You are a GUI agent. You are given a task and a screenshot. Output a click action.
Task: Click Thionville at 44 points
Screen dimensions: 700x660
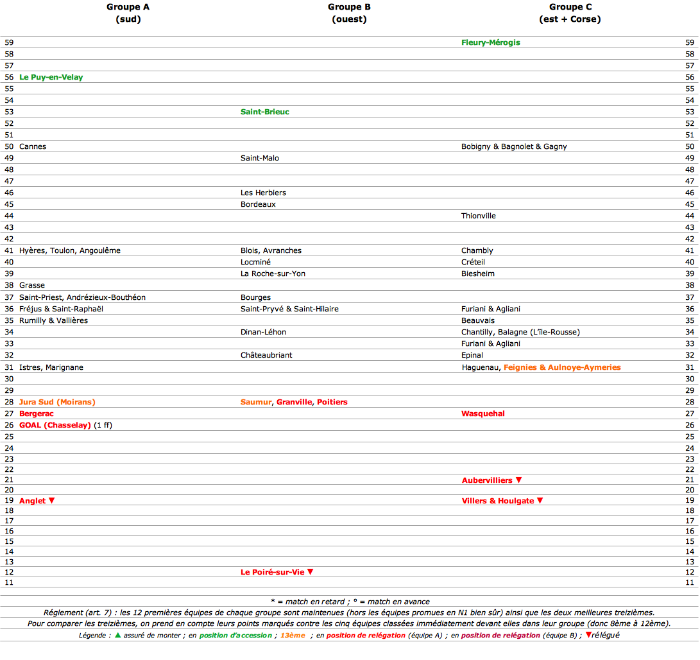point(478,216)
